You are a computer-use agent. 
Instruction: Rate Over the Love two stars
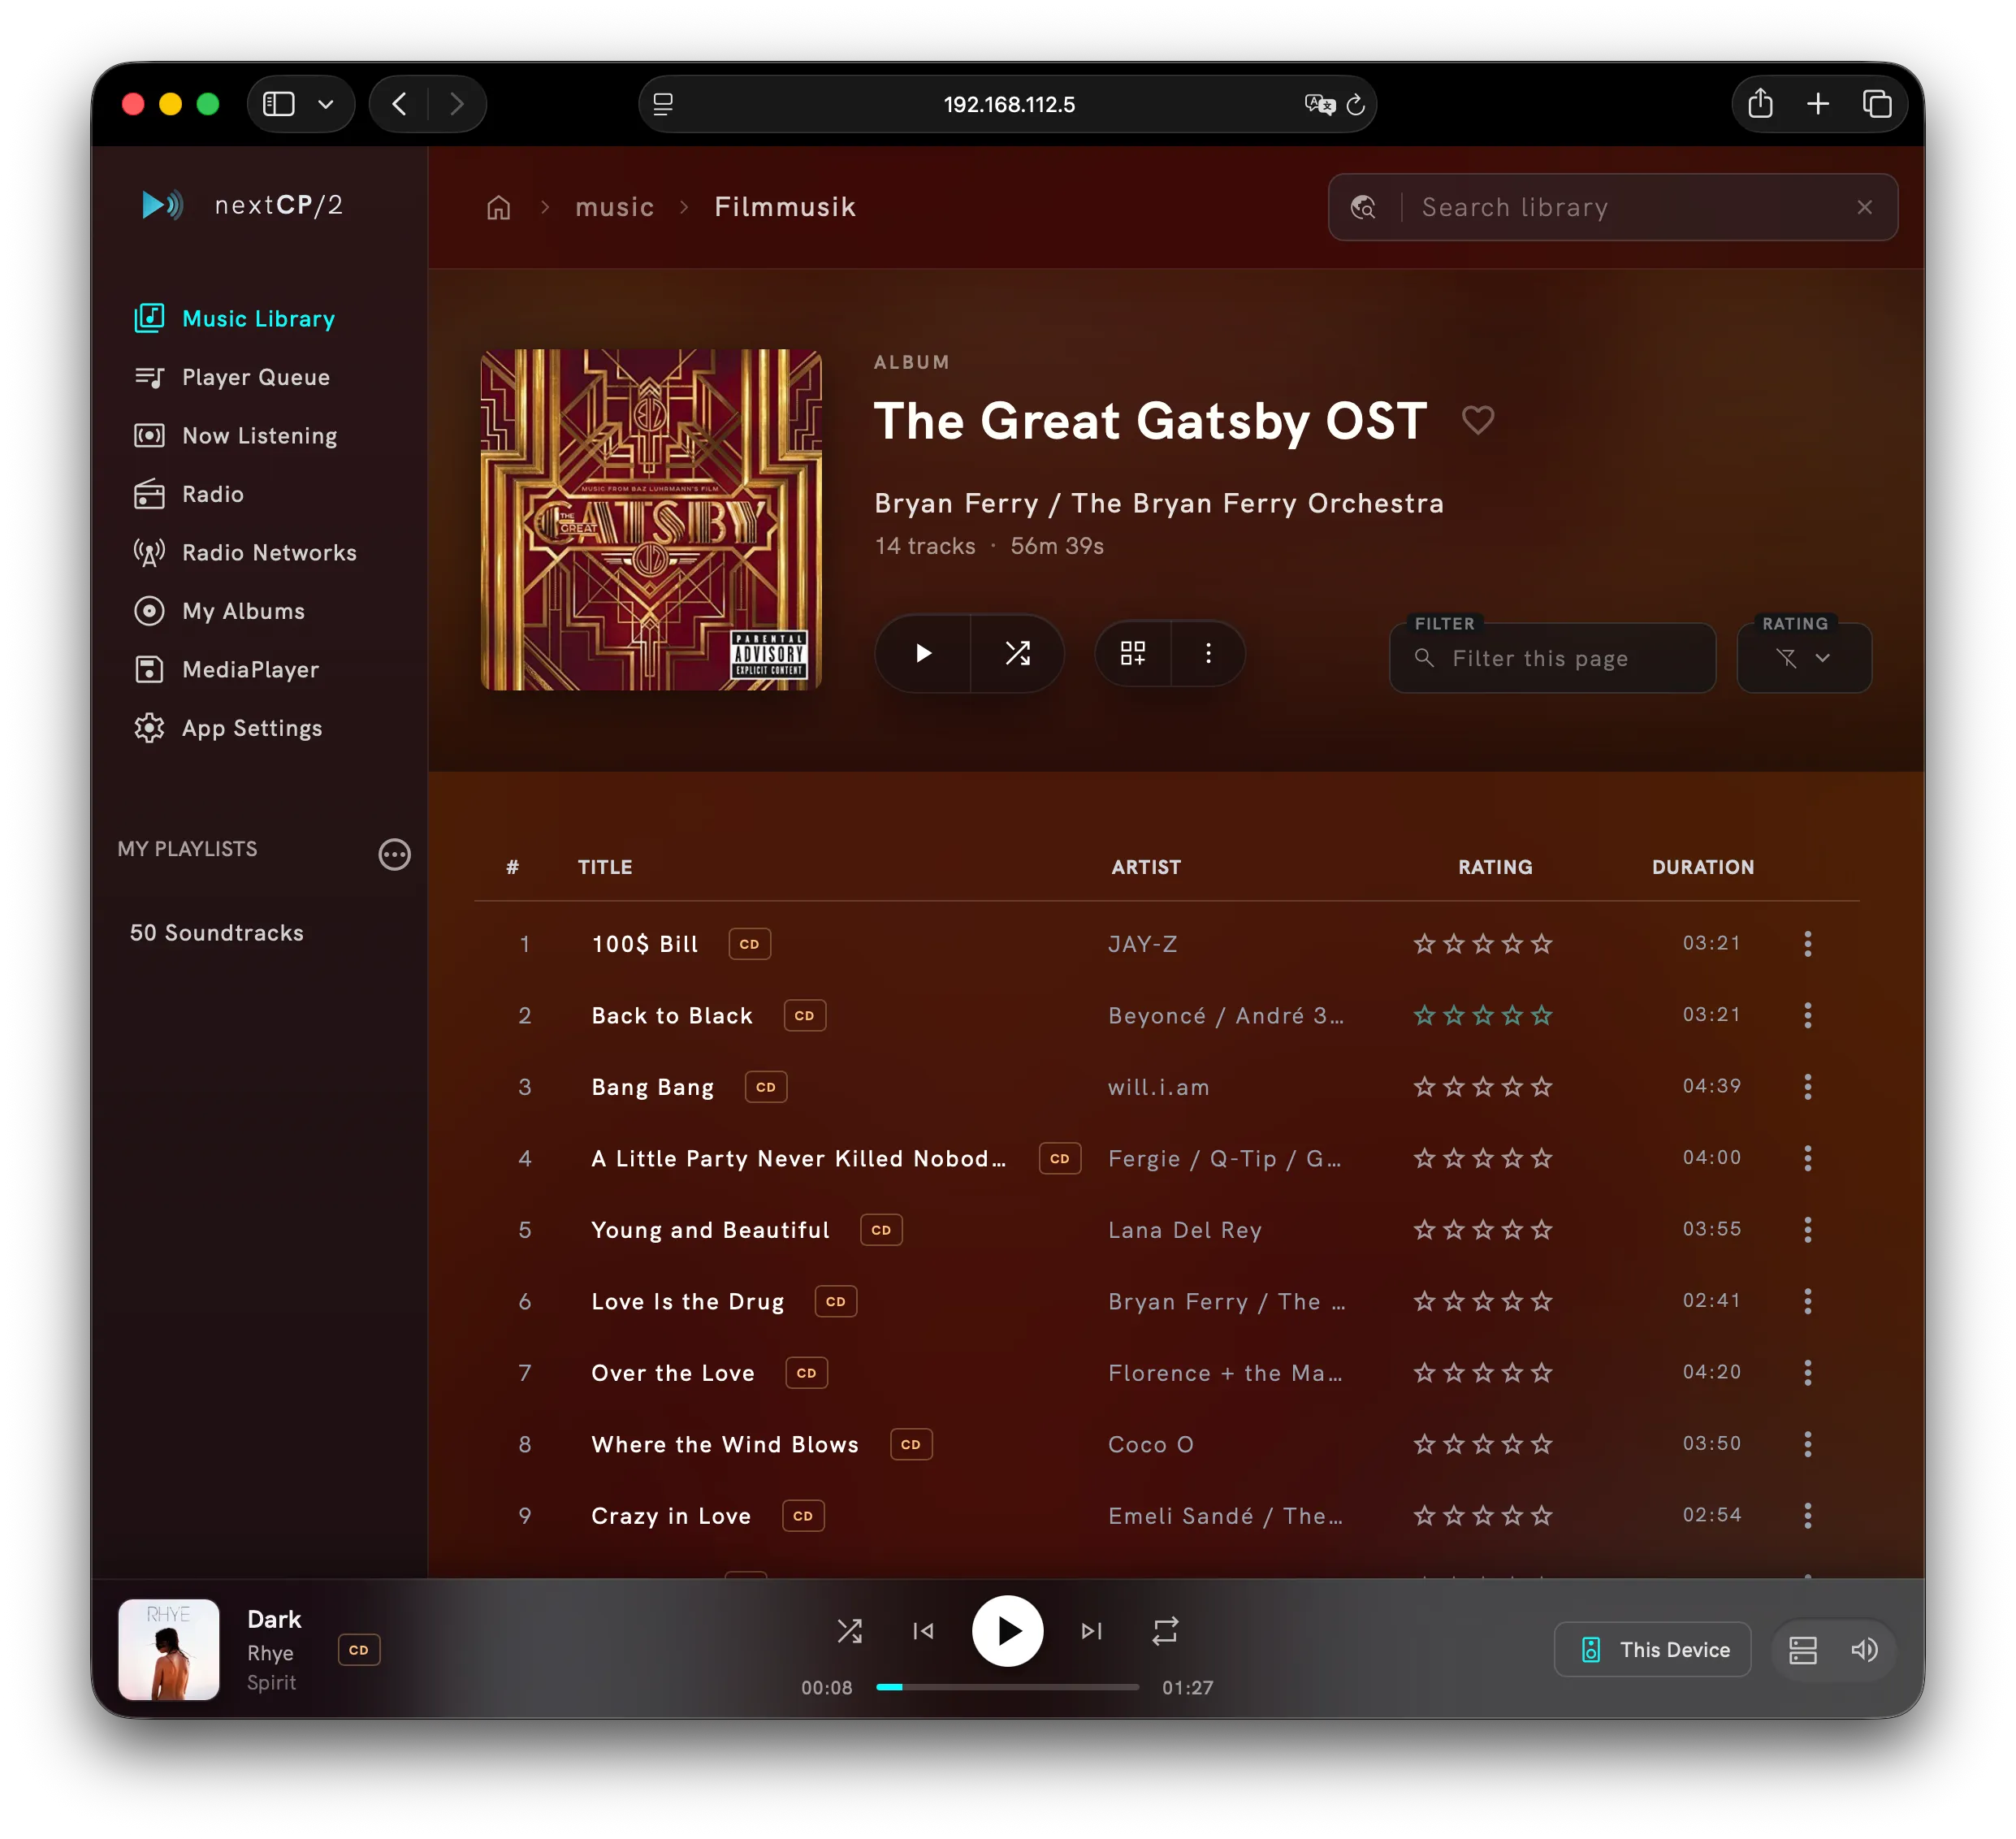1454,1372
